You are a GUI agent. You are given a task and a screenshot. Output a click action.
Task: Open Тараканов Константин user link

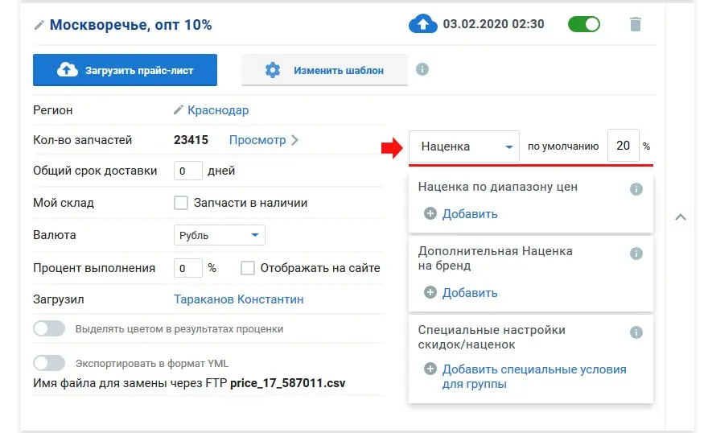pyautogui.click(x=239, y=299)
